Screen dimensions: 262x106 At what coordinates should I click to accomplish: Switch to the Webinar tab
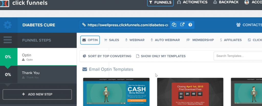point(135,40)
